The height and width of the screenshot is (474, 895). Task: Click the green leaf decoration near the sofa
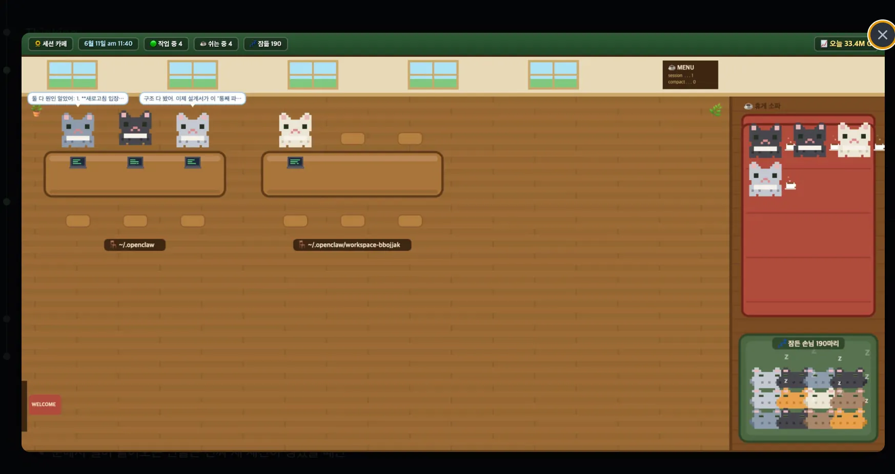click(716, 110)
